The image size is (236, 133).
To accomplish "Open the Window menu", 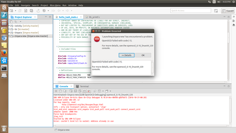I will tap(72, 5).
